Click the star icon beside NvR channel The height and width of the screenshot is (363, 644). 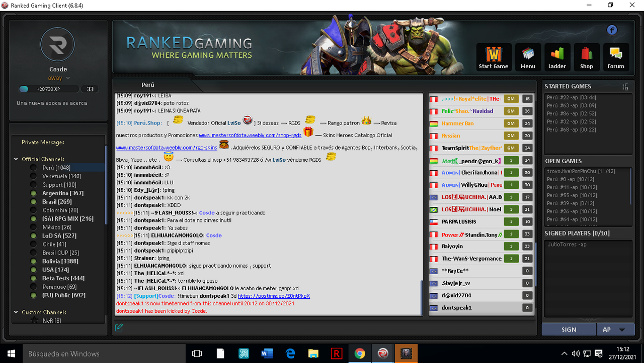coord(34,320)
